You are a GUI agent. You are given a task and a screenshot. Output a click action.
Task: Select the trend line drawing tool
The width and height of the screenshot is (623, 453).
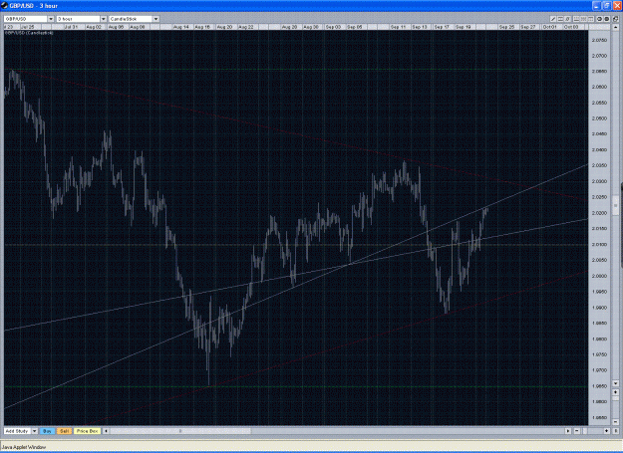(553, 19)
